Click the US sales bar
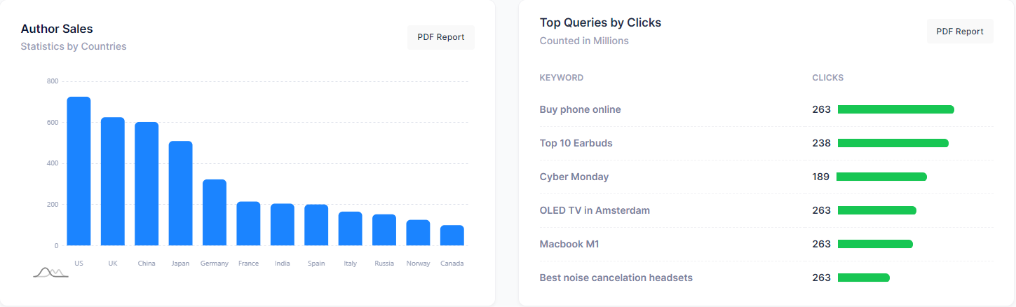Viewport: 1016px width, 307px height. point(79,172)
